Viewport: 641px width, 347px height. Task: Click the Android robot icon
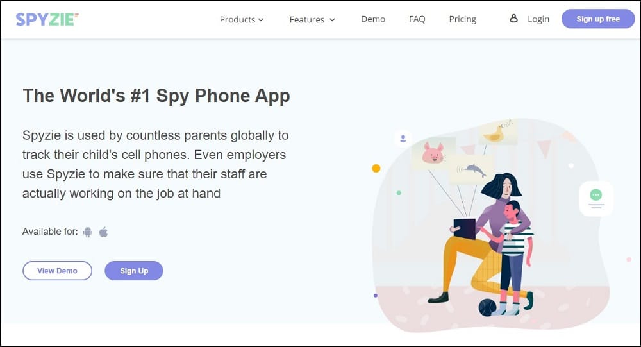click(87, 232)
